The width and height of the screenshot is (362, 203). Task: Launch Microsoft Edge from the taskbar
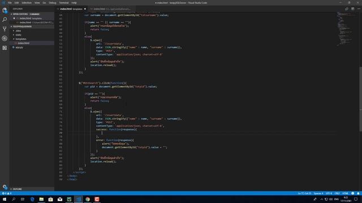point(32,199)
